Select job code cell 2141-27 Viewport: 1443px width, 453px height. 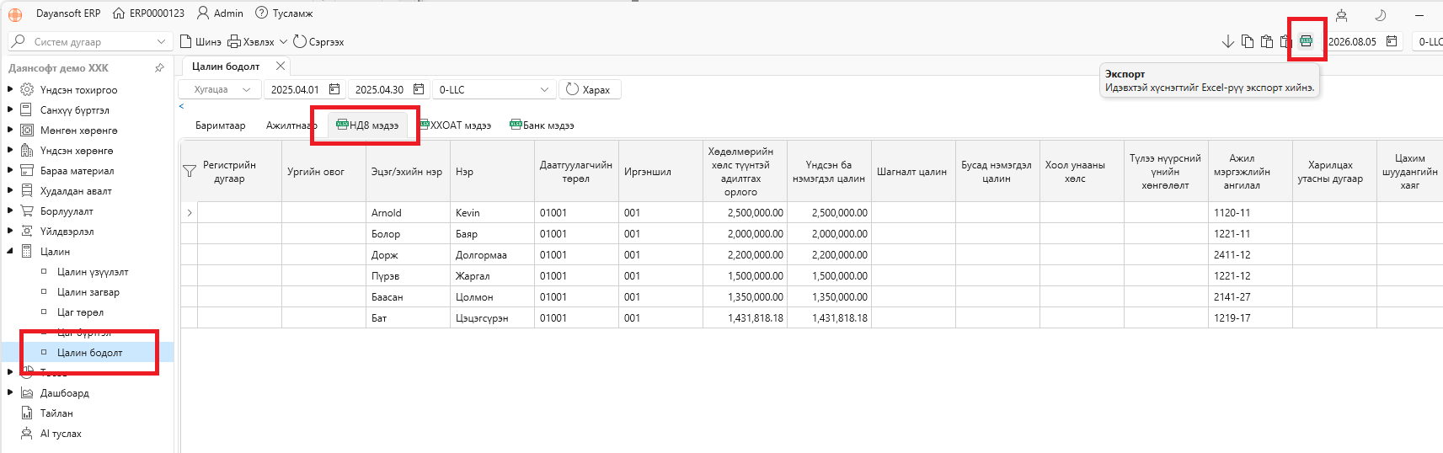(1250, 297)
